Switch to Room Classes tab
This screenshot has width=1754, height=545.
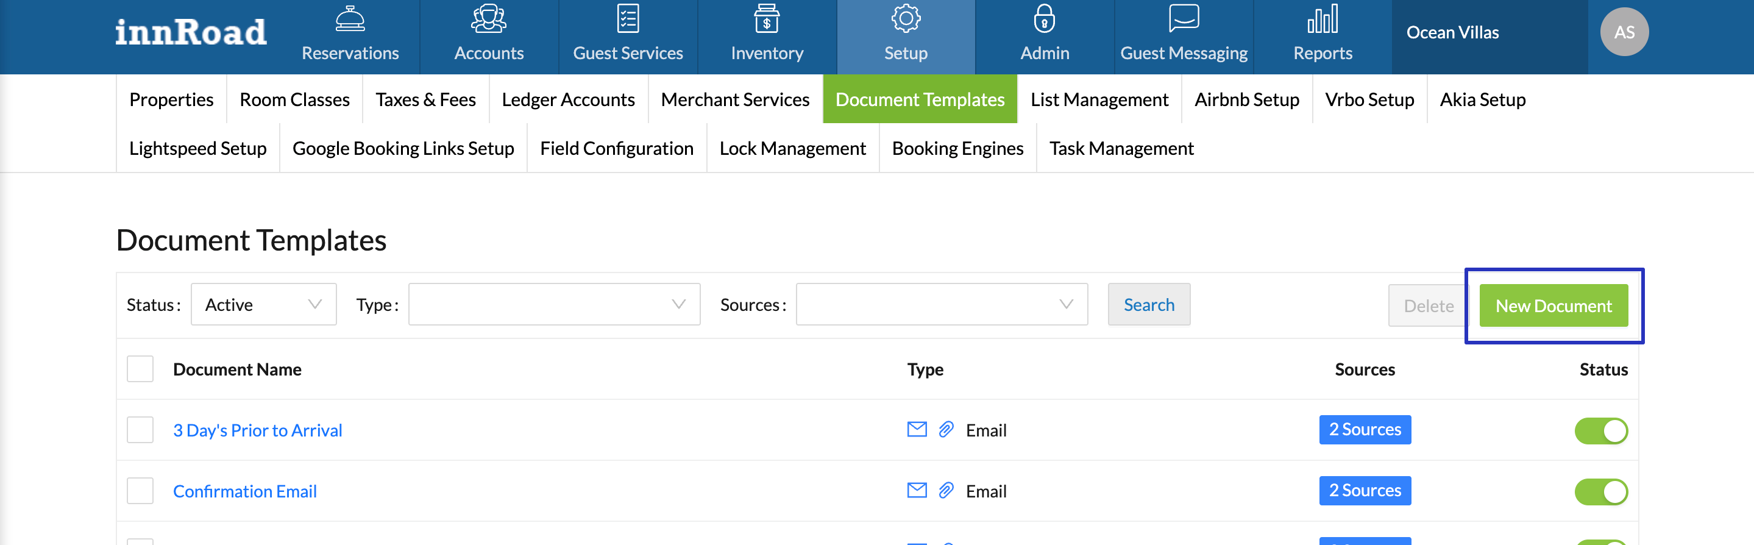(294, 99)
